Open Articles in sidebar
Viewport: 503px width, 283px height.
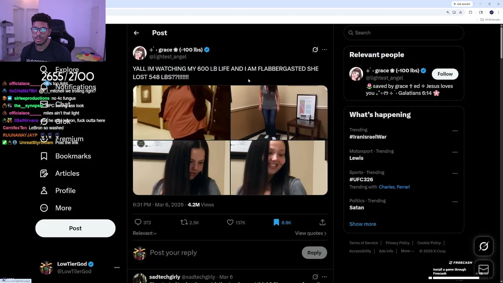60,173
